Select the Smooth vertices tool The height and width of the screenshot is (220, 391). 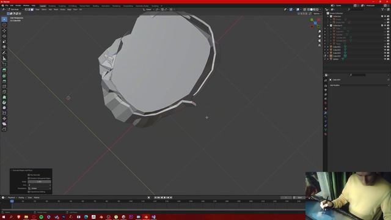pos(4,108)
